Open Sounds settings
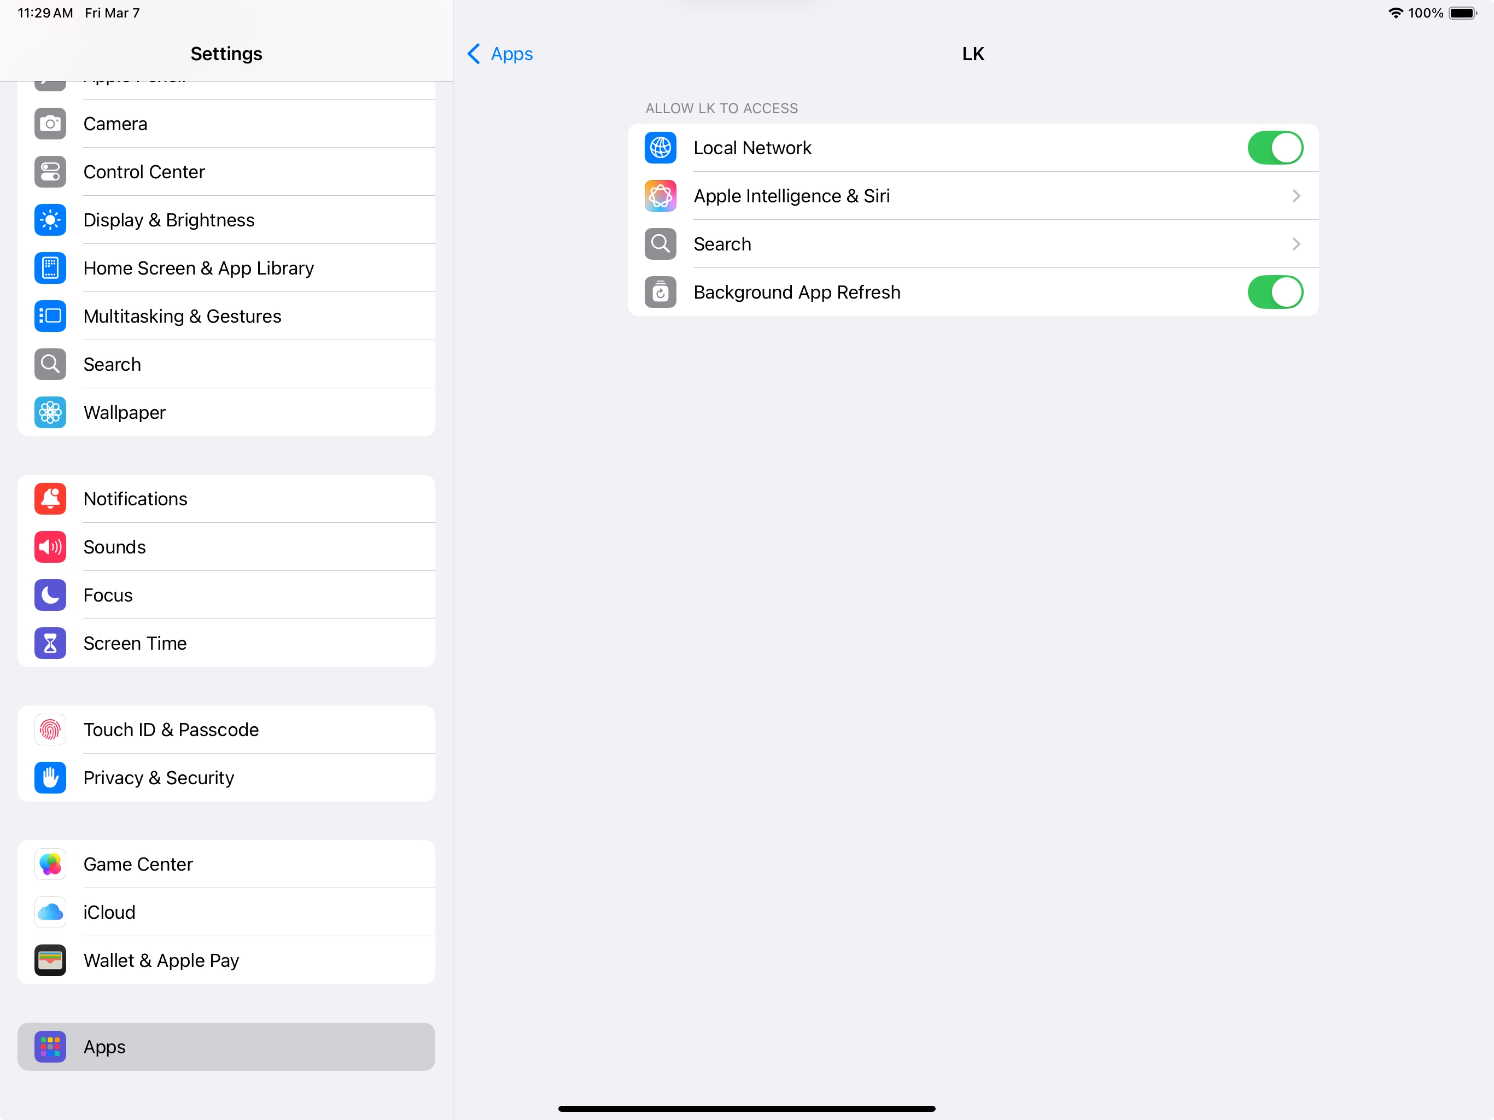Viewport: 1494px width, 1120px height. point(226,546)
